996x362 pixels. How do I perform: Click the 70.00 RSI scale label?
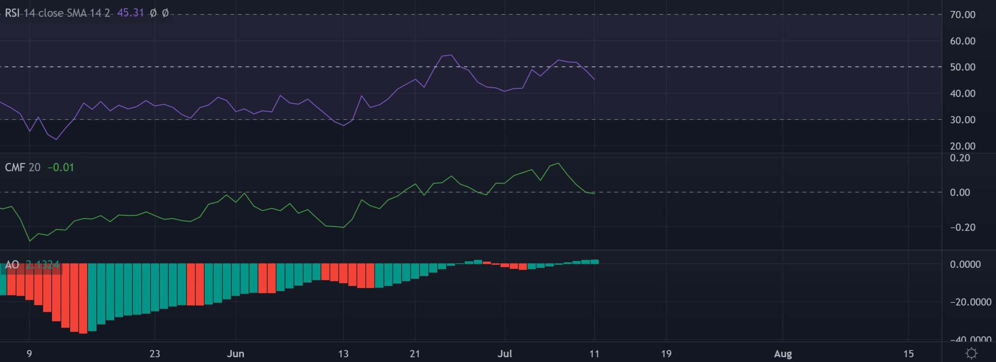(963, 15)
